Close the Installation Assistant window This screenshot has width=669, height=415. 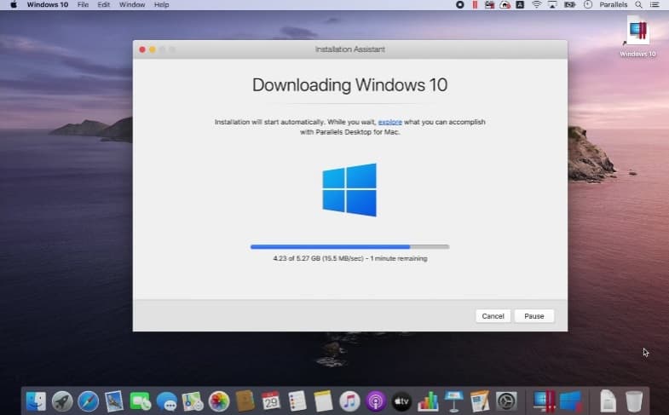point(142,49)
